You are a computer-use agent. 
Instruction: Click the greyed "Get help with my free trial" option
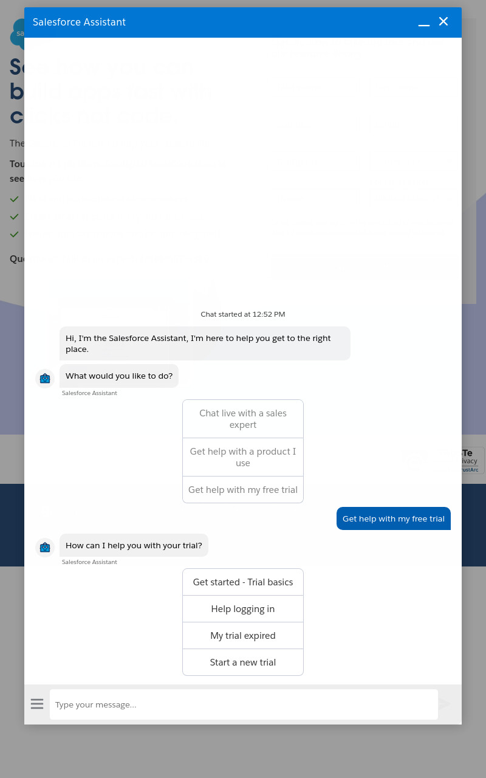coord(243,490)
